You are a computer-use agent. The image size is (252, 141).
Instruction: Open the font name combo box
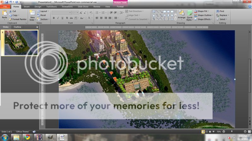[x=62, y=13]
